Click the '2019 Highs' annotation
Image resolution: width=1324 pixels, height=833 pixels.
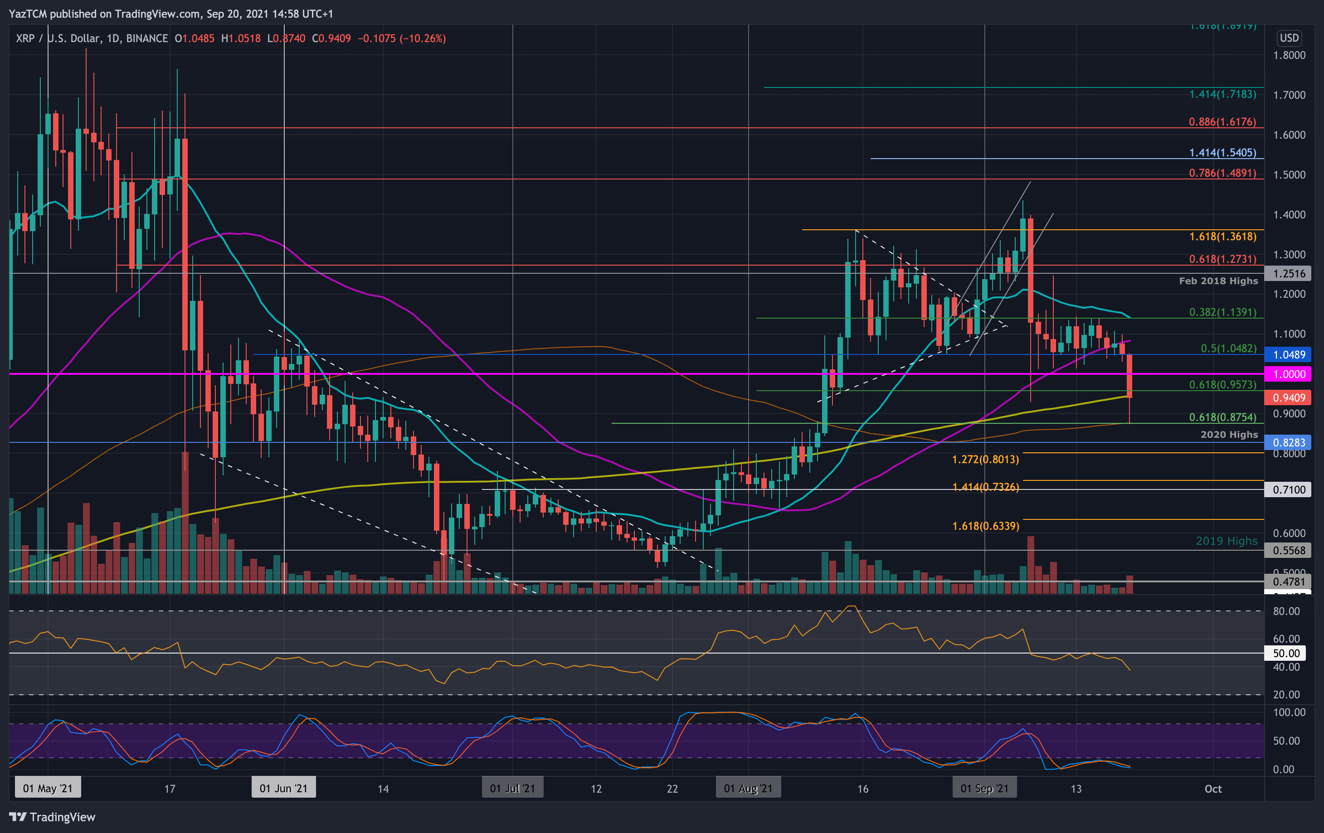point(1227,541)
